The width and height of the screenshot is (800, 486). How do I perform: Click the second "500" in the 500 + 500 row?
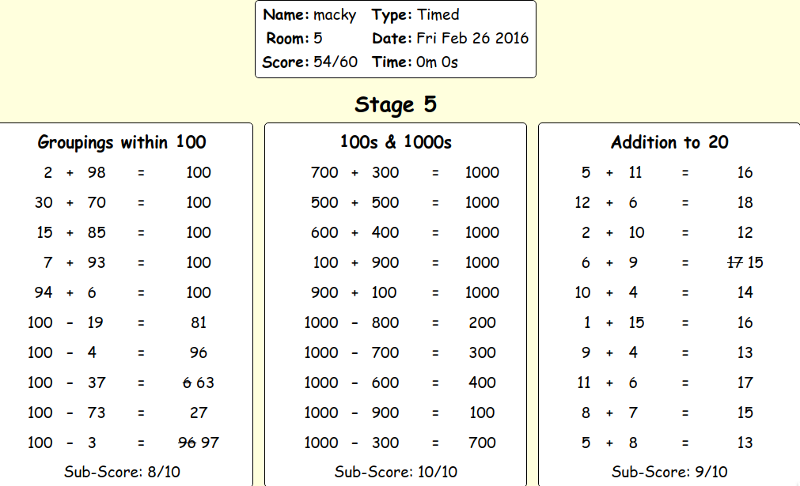click(385, 203)
